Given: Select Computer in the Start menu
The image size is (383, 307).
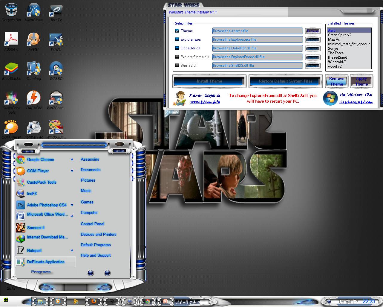Looking at the screenshot, I should [89, 212].
